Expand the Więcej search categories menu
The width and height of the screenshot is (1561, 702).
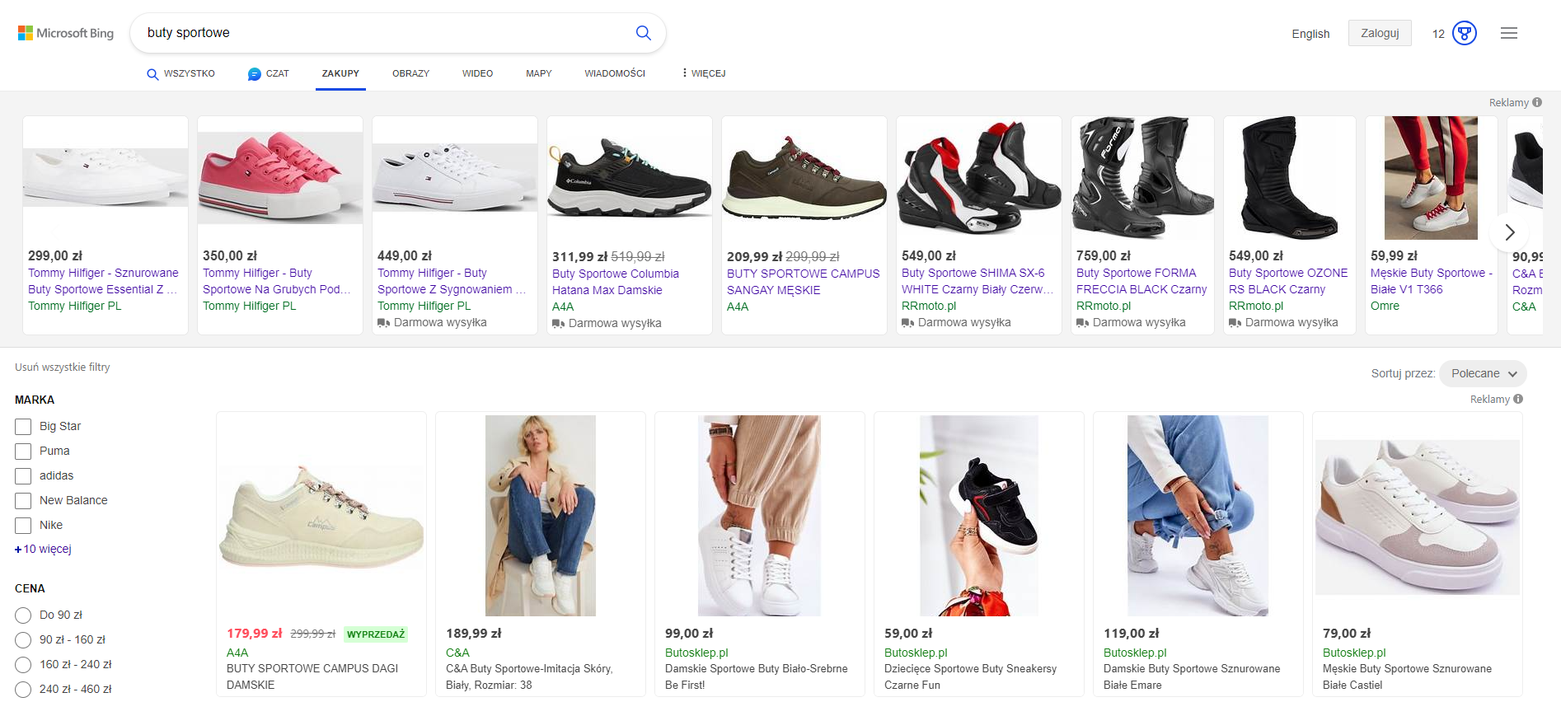[x=703, y=73]
